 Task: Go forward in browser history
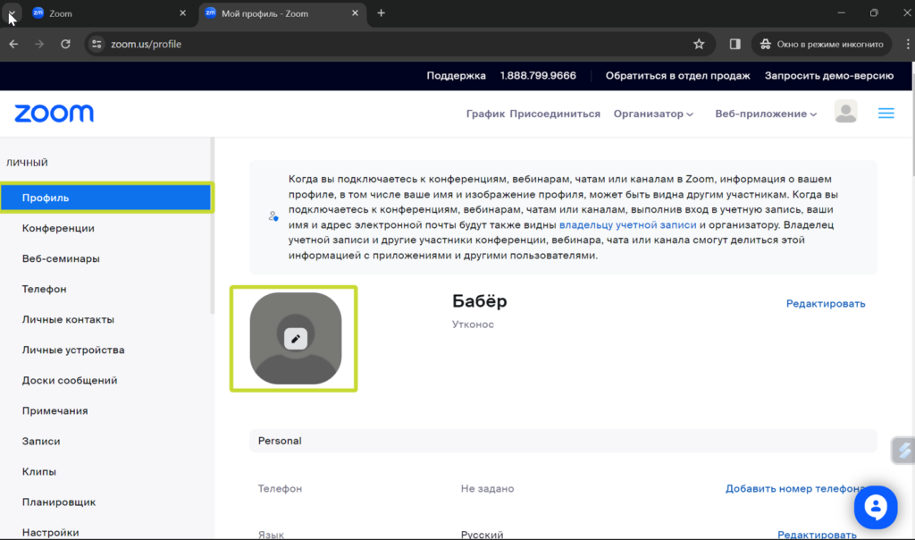click(39, 44)
